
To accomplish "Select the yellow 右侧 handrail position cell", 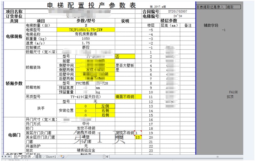I will [105, 111].
